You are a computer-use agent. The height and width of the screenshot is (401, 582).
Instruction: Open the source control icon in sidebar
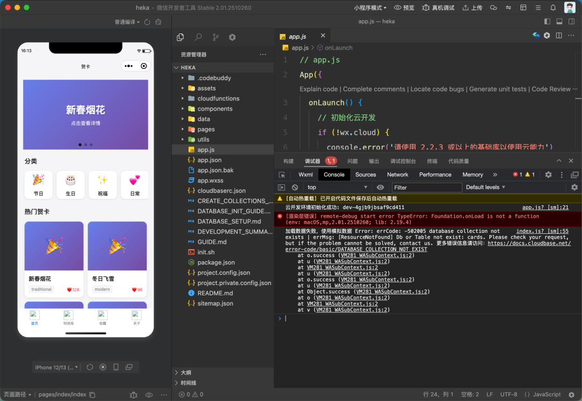coord(216,37)
